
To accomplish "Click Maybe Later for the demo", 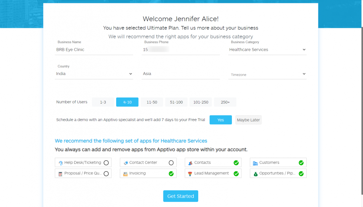I will pyautogui.click(x=248, y=120).
